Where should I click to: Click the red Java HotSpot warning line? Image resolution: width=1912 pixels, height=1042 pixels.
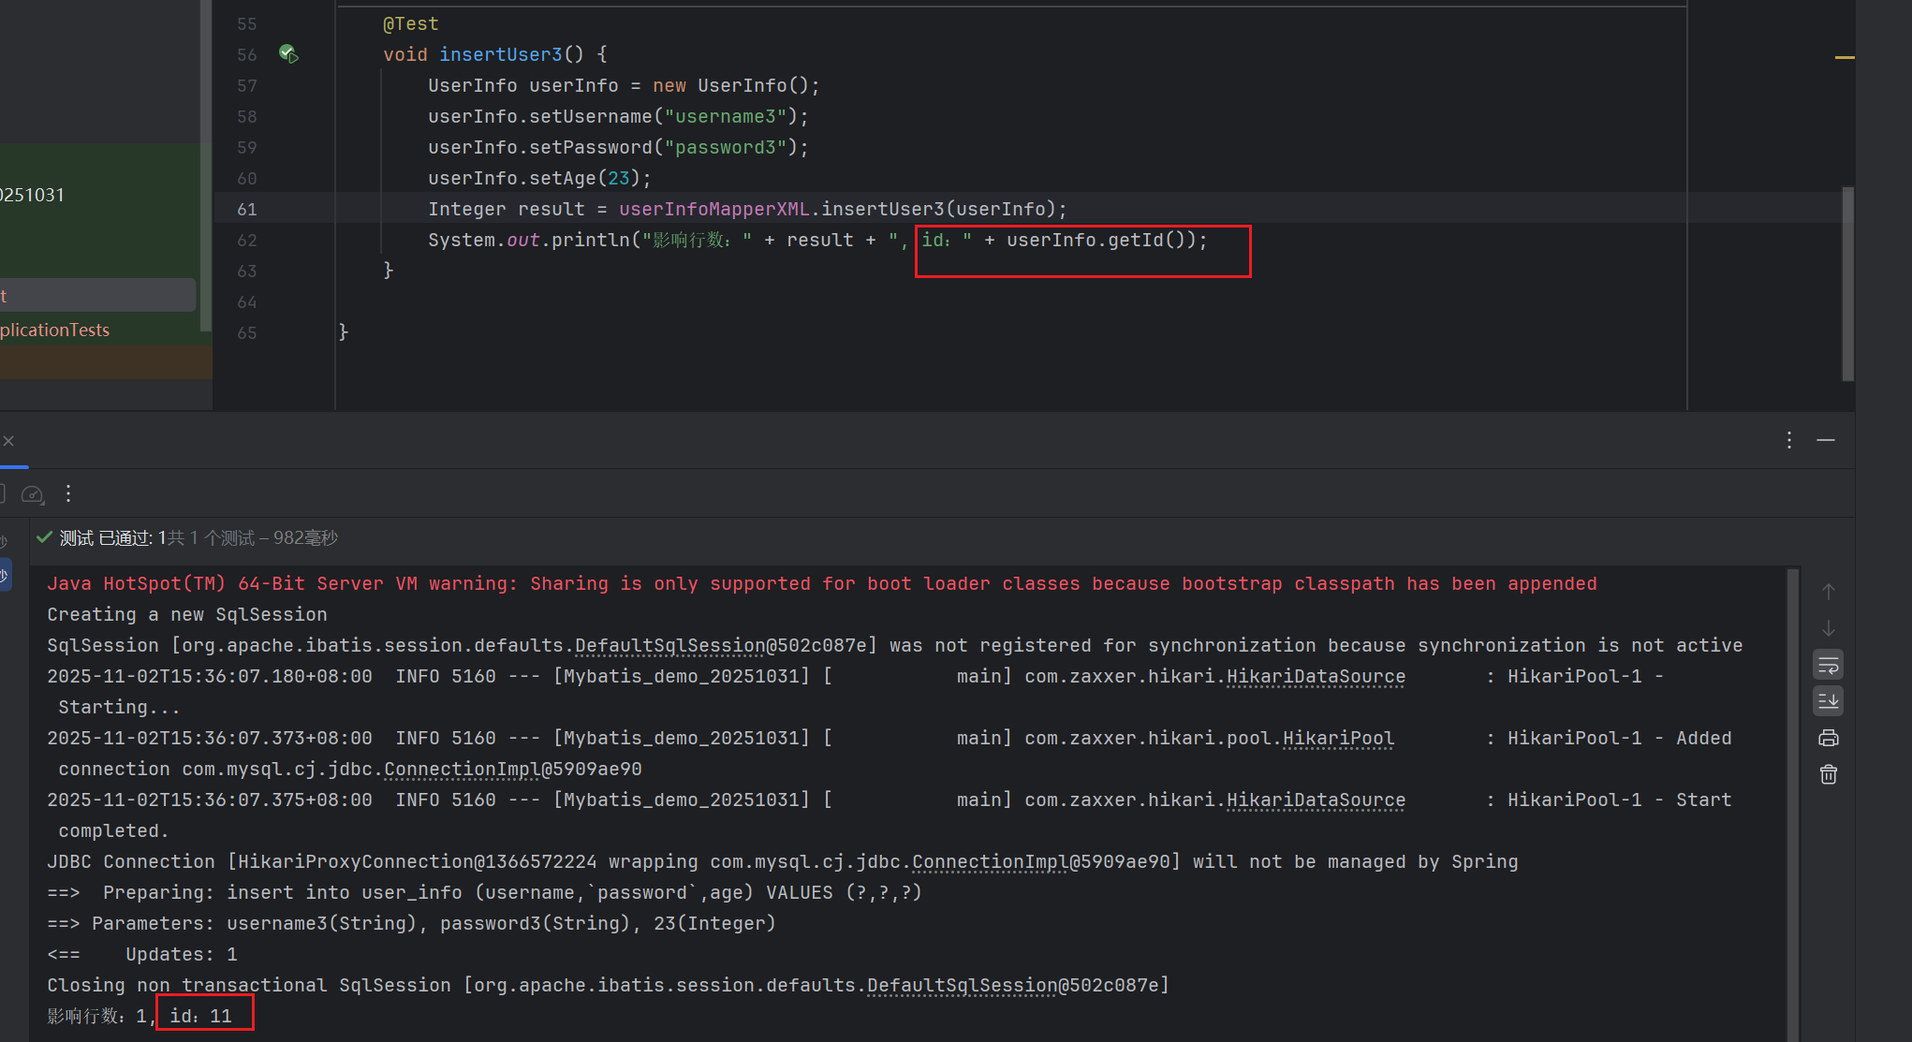pos(822,583)
